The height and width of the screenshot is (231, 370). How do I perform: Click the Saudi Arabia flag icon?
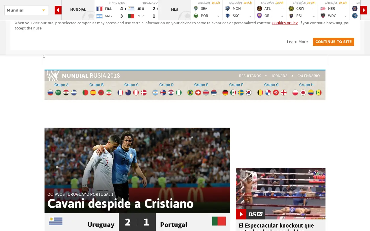coord(58,93)
